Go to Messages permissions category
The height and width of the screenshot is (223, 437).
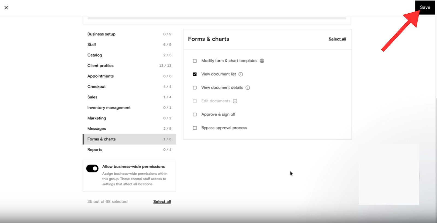coord(129,129)
